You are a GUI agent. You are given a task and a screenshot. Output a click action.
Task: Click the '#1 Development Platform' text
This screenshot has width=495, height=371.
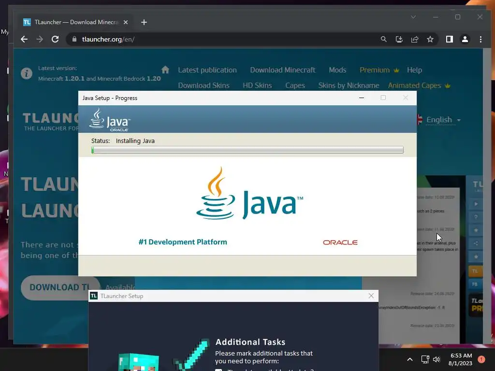[183, 242]
